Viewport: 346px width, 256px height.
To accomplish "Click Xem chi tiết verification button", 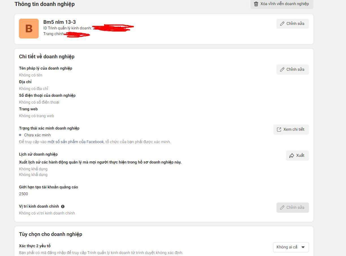I will 291,130.
